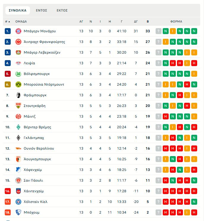Select the ΣΥΝΟΛΙΚΑ overall tab

pyautogui.click(x=18, y=10)
